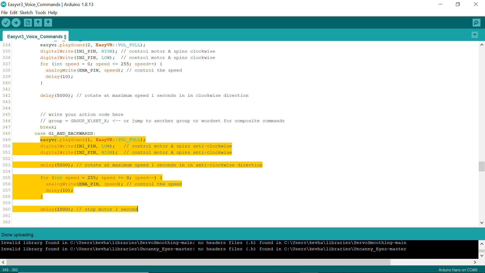This screenshot has width=485, height=273.
Task: Open the File menu
Action: [4, 12]
